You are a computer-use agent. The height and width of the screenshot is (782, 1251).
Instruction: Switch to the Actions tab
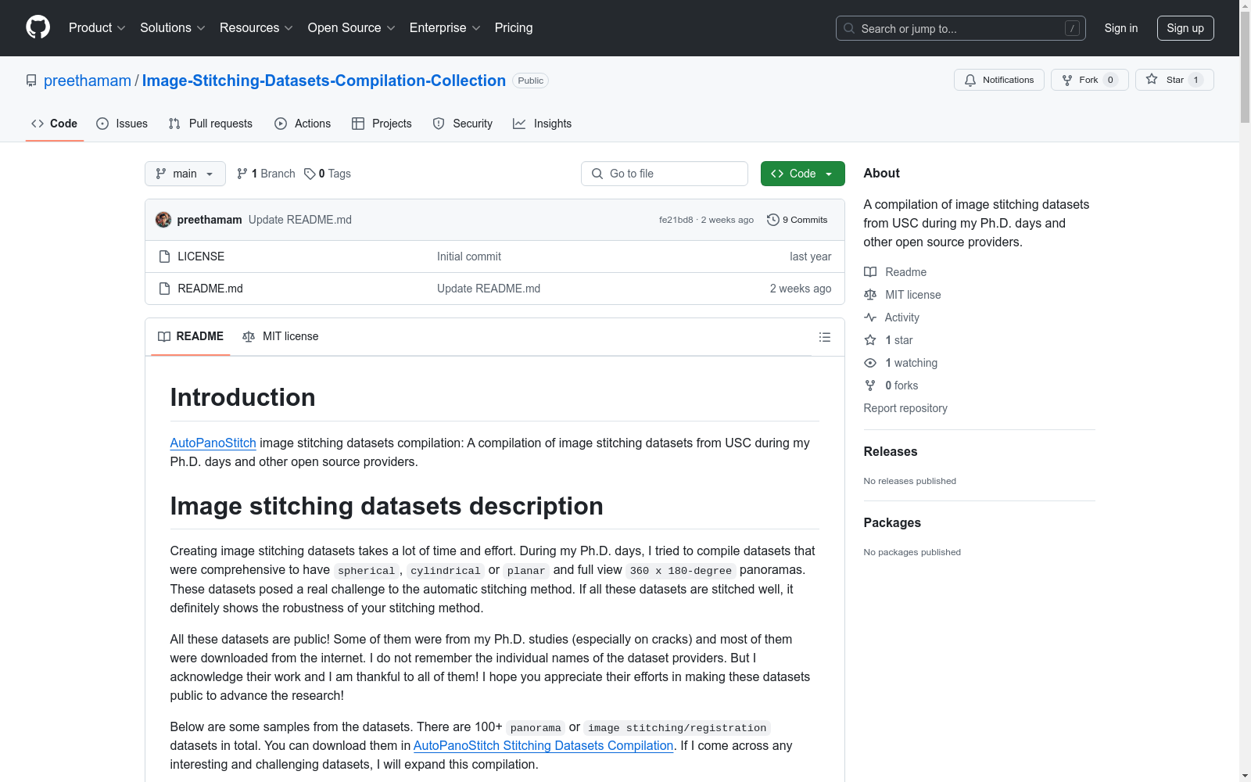[x=303, y=124]
